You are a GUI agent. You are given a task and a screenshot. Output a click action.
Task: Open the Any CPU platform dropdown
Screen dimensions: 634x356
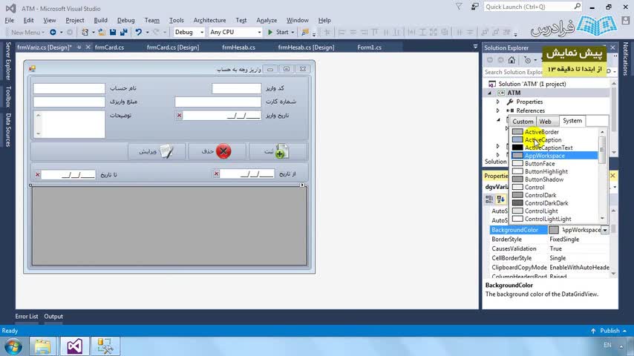click(x=259, y=32)
